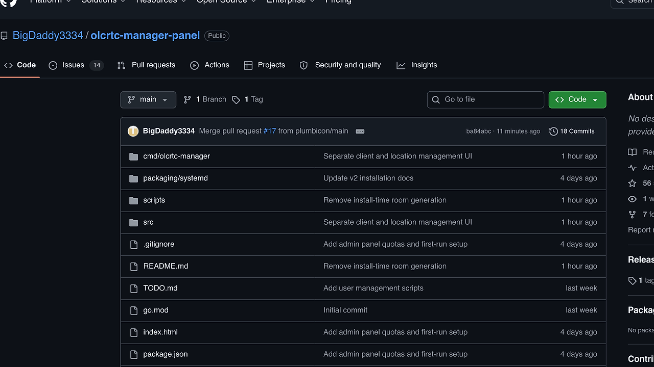Click the folder icon for src

click(134, 222)
